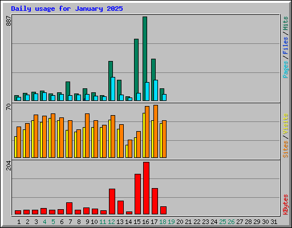The width and height of the screenshot is (292, 228).
Task: Select day label 9 on the x-axis
Action: pyautogui.click(x=87, y=222)
